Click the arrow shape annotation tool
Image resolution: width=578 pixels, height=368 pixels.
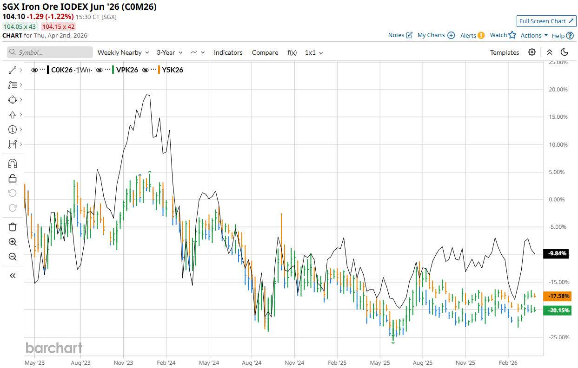point(13,115)
